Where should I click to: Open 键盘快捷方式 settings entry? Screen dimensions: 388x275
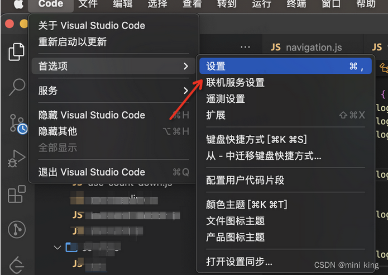coord(285,140)
